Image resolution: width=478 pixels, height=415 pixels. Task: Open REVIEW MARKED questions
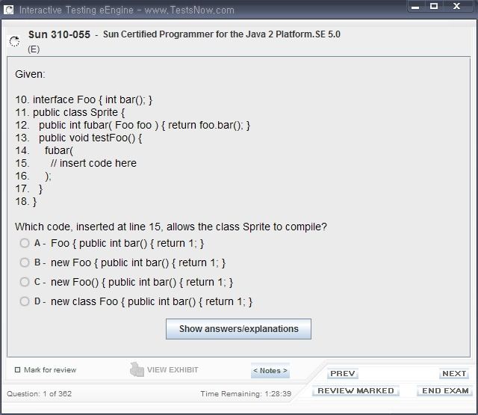[356, 391]
